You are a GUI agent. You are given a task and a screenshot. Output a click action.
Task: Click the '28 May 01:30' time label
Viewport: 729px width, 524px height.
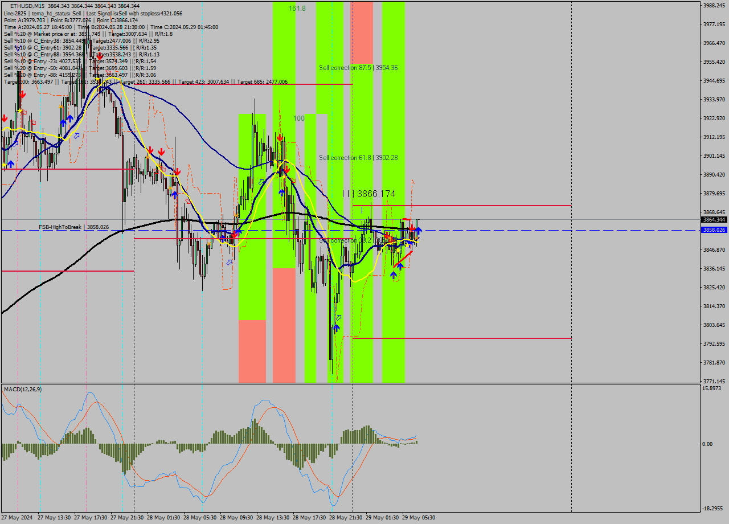(x=163, y=518)
